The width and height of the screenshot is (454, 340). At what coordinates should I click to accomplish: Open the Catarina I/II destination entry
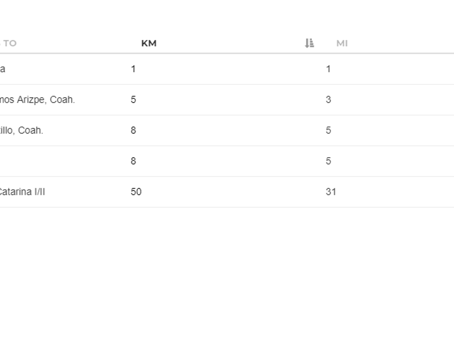[x=22, y=192]
